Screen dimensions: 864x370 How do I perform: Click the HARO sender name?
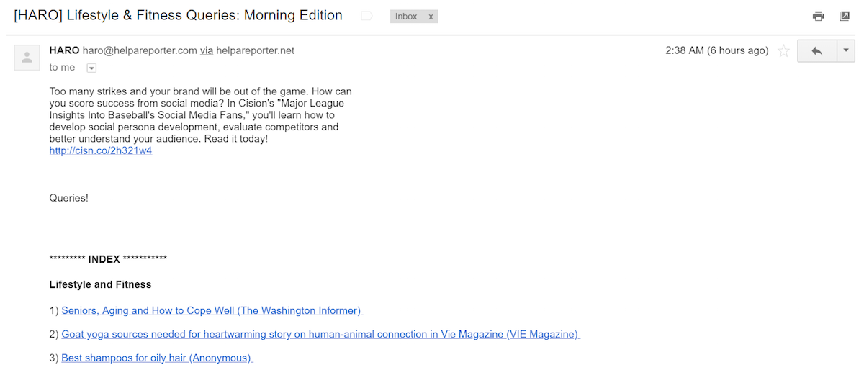(64, 50)
